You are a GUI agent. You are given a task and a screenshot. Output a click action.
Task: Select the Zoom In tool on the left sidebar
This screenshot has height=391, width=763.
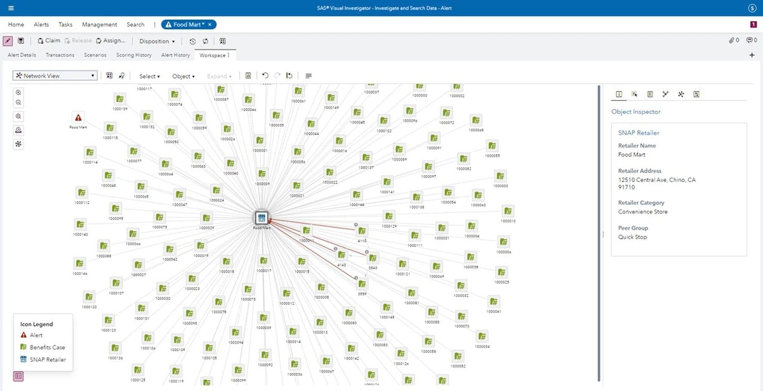[18, 92]
